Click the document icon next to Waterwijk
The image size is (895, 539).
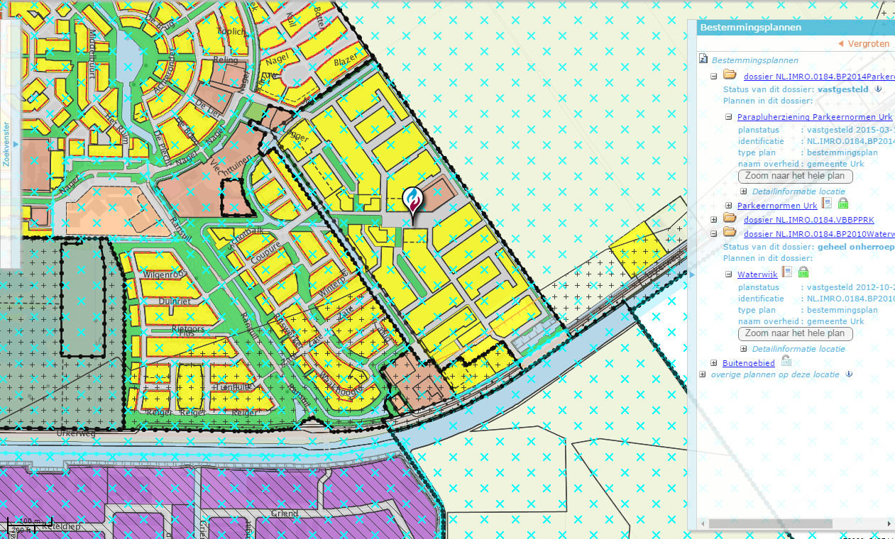coord(787,273)
